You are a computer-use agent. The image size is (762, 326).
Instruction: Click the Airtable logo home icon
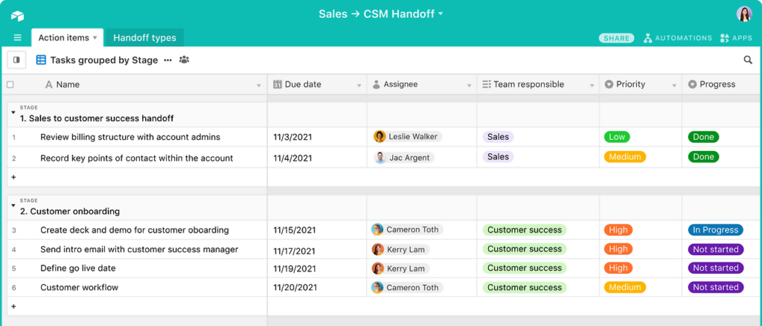17,15
